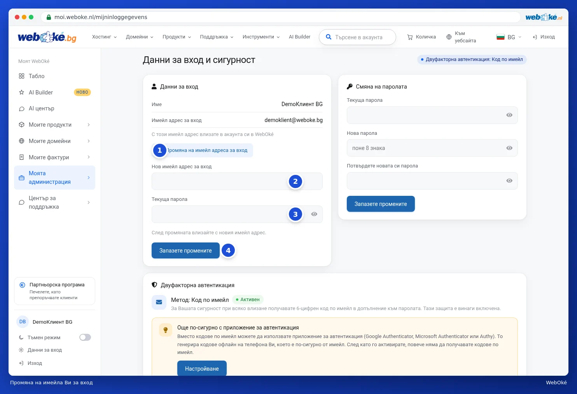Expand Моите домейни chevron in sidebar

(x=89, y=141)
